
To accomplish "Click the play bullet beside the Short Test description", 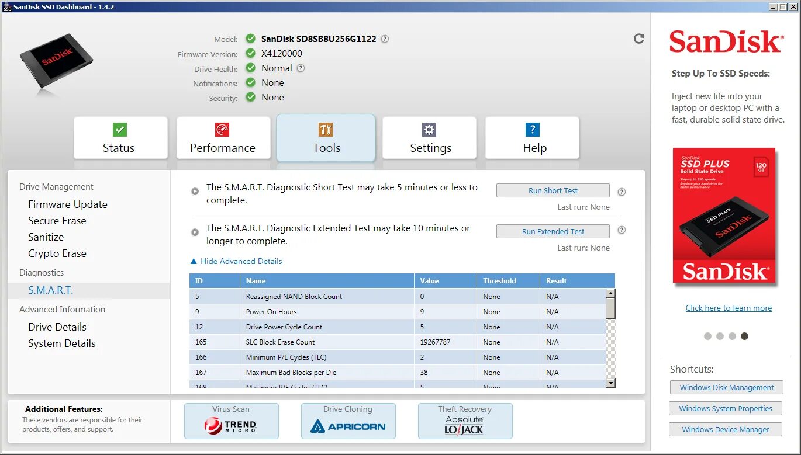I will coord(195,191).
